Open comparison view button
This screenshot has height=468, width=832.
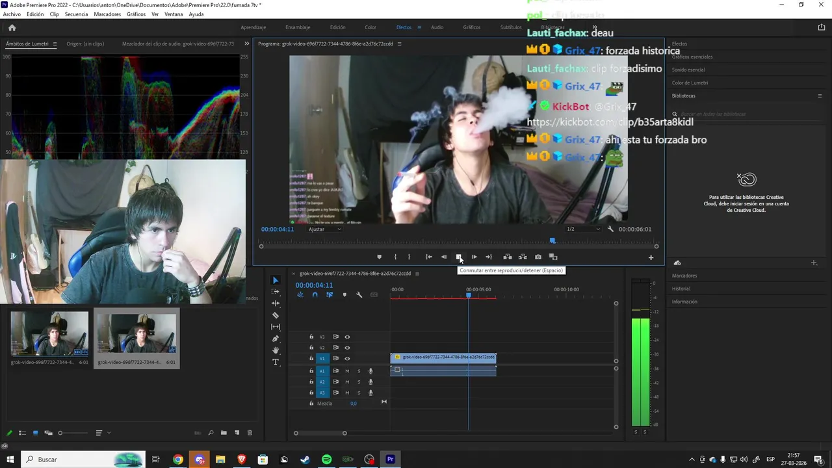(x=553, y=257)
